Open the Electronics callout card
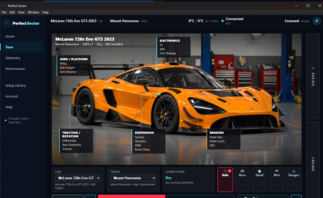The width and height of the screenshot is (323, 198). click(x=174, y=47)
